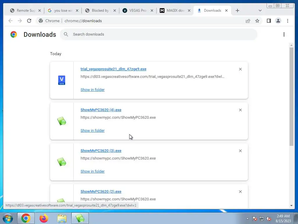
Task: Click the Today date heading
Action: click(x=56, y=54)
